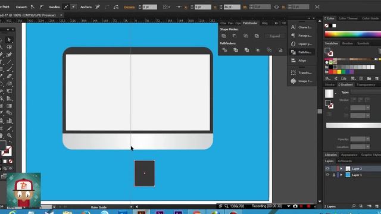
Task: Select the Curvature pen tool
Action: pyautogui.click(x=10, y=55)
